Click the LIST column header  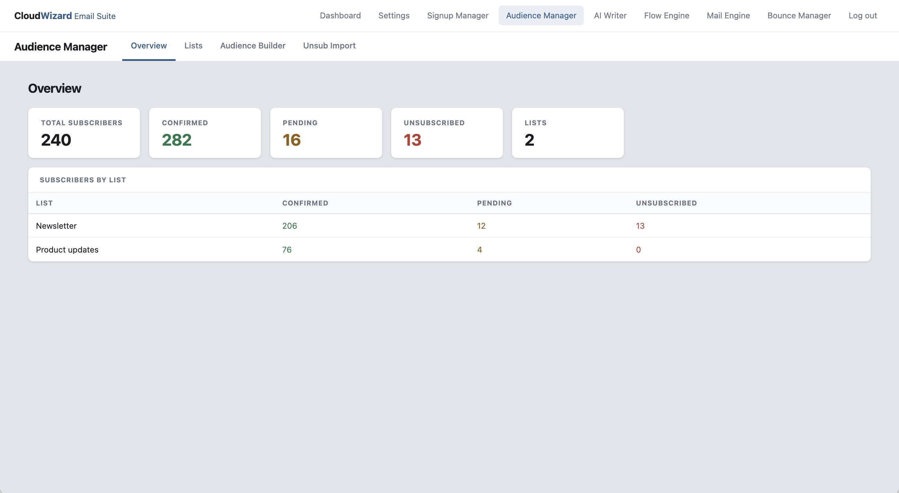44,203
